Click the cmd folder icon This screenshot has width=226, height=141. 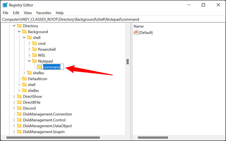click(34, 44)
